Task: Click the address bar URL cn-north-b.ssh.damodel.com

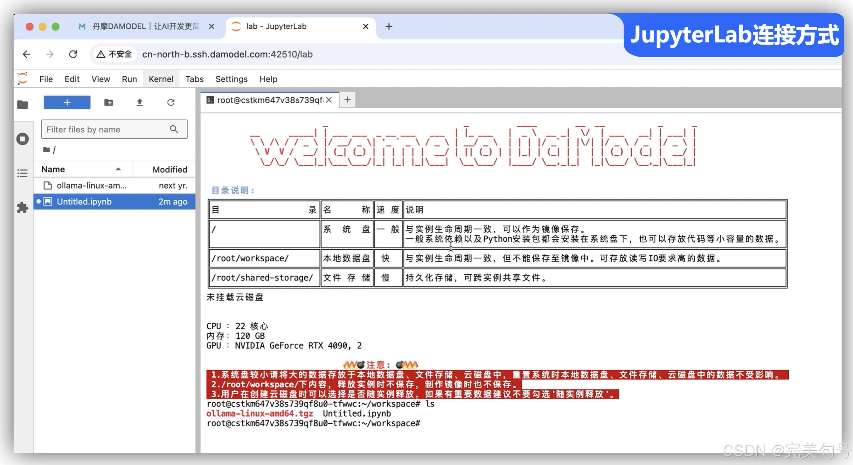Action: (x=227, y=54)
